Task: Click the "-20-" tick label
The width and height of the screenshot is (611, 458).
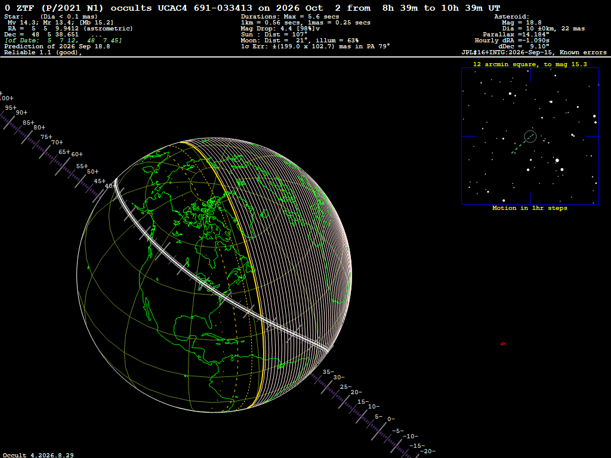Action: (427, 451)
